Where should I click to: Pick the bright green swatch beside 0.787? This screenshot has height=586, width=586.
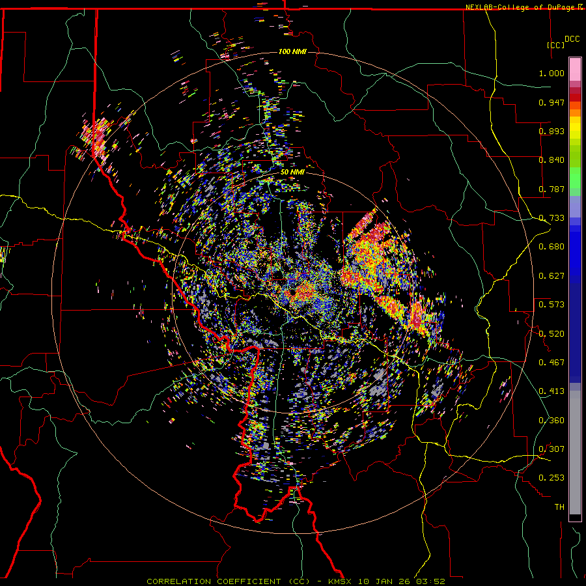point(575,182)
